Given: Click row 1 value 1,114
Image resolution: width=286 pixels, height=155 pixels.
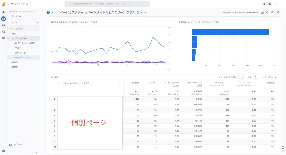Looking at the screenshot, I should click(x=137, y=99).
